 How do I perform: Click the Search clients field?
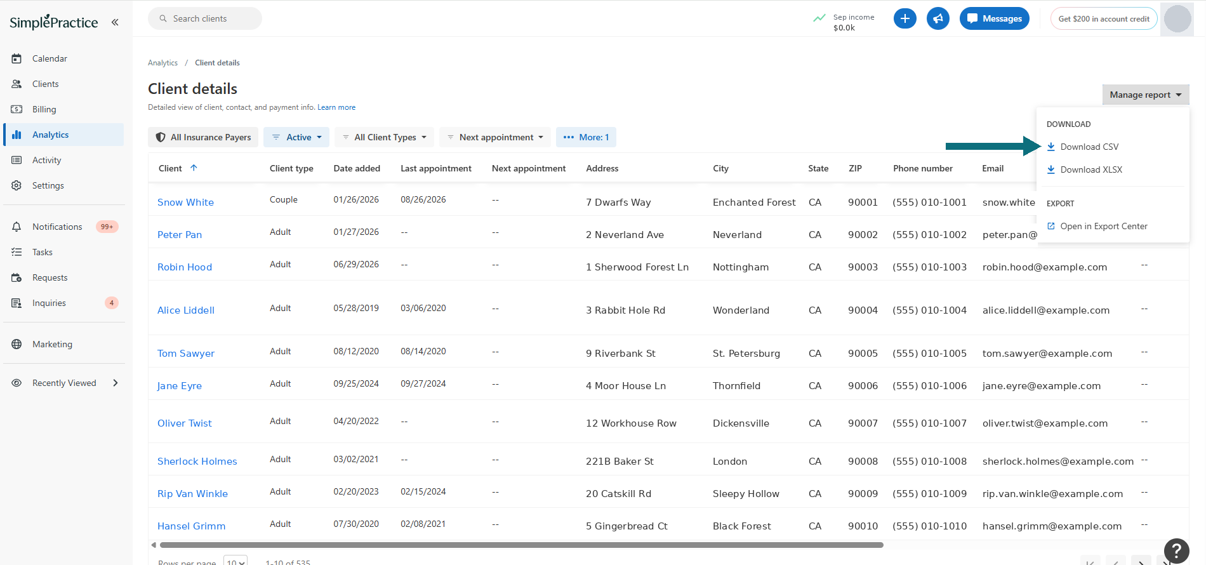pyautogui.click(x=205, y=18)
